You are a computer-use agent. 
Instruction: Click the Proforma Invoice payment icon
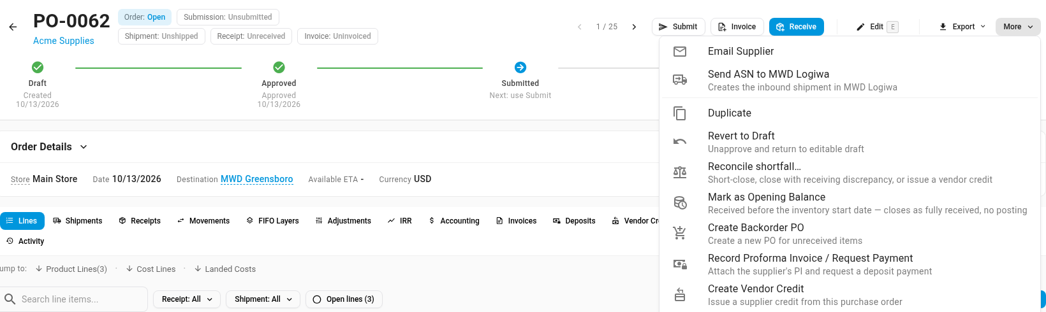[x=680, y=264]
